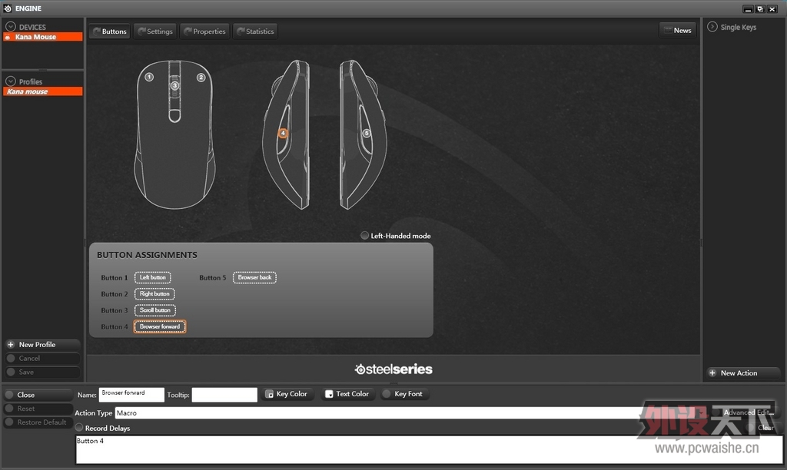787x470 pixels.
Task: Open the News panel
Action: (x=678, y=30)
